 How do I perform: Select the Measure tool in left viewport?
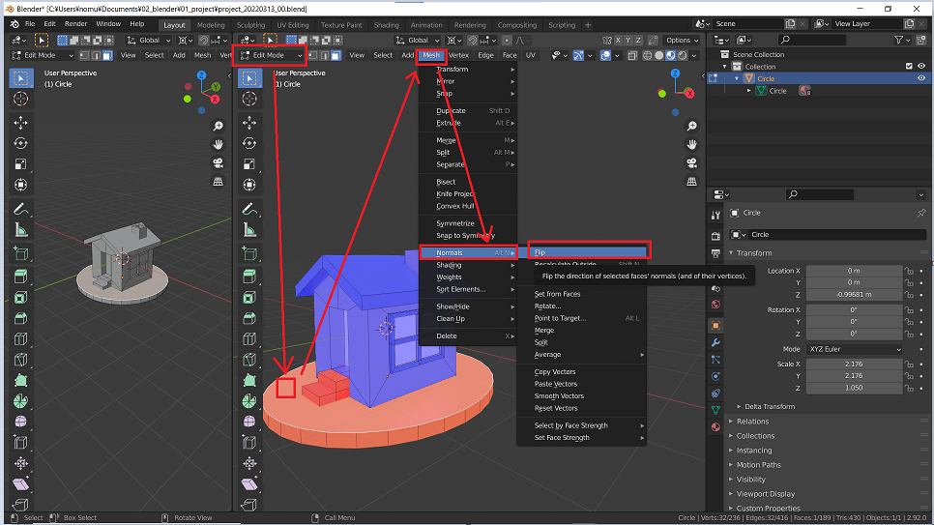coord(21,230)
